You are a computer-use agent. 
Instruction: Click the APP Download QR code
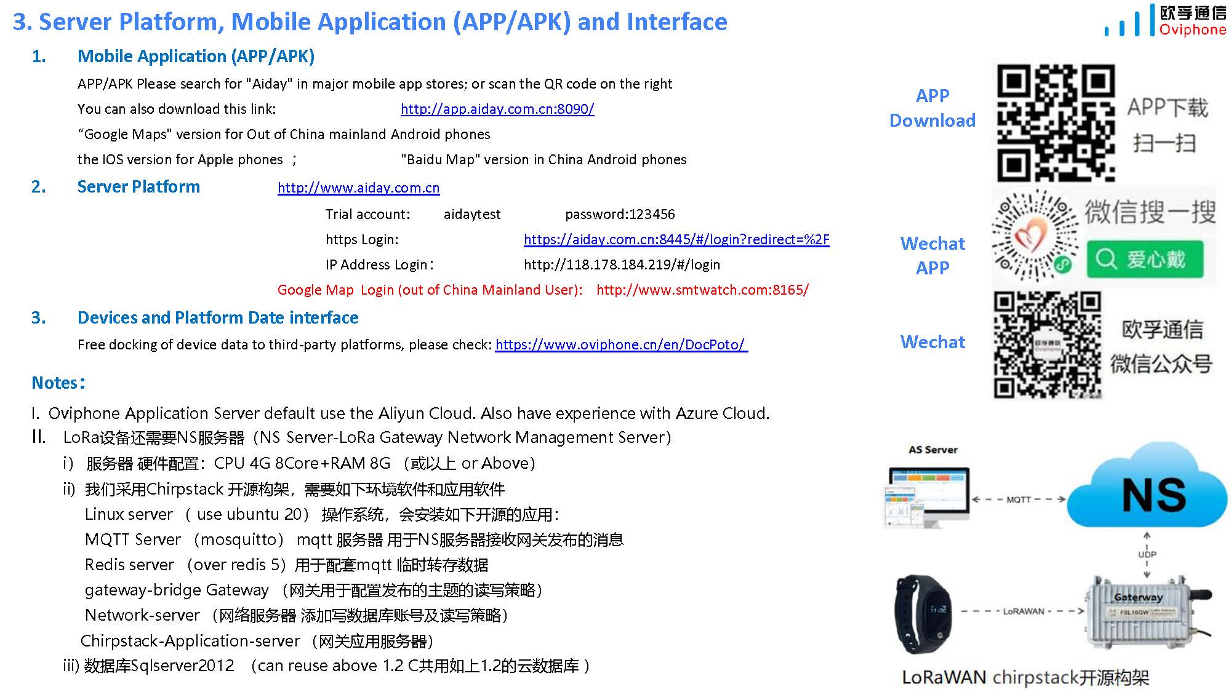tap(1056, 122)
